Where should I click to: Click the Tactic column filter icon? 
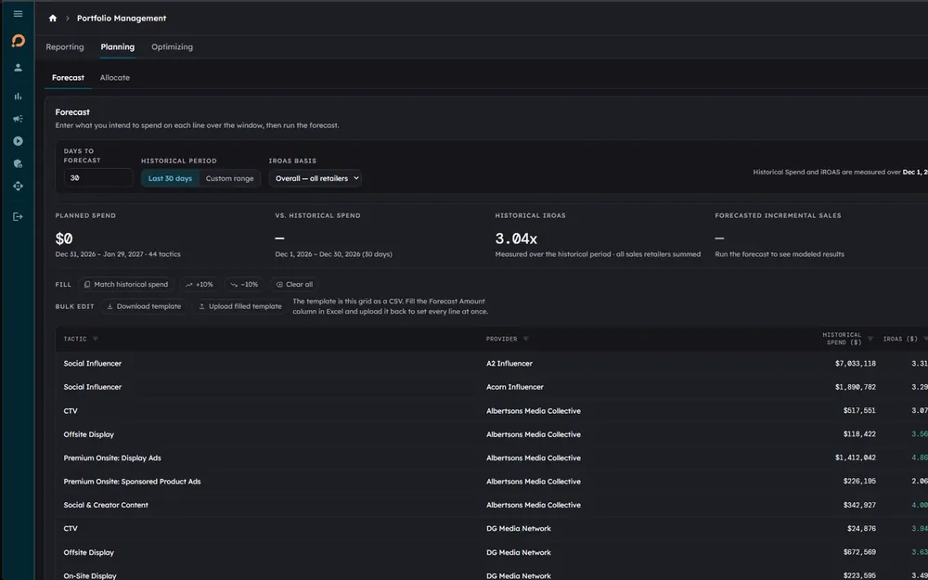tap(96, 339)
